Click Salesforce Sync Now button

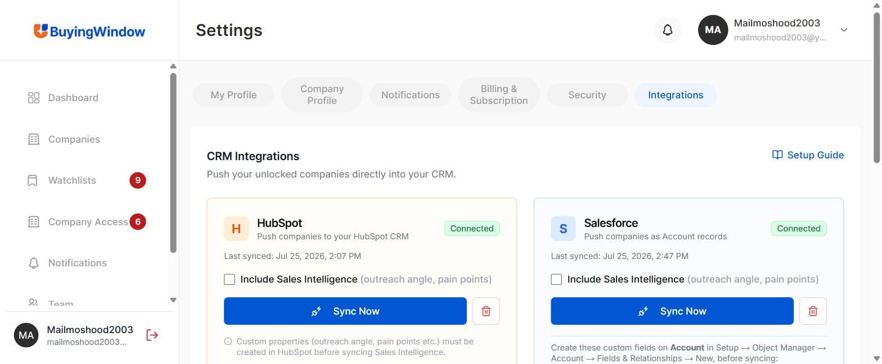pos(672,311)
